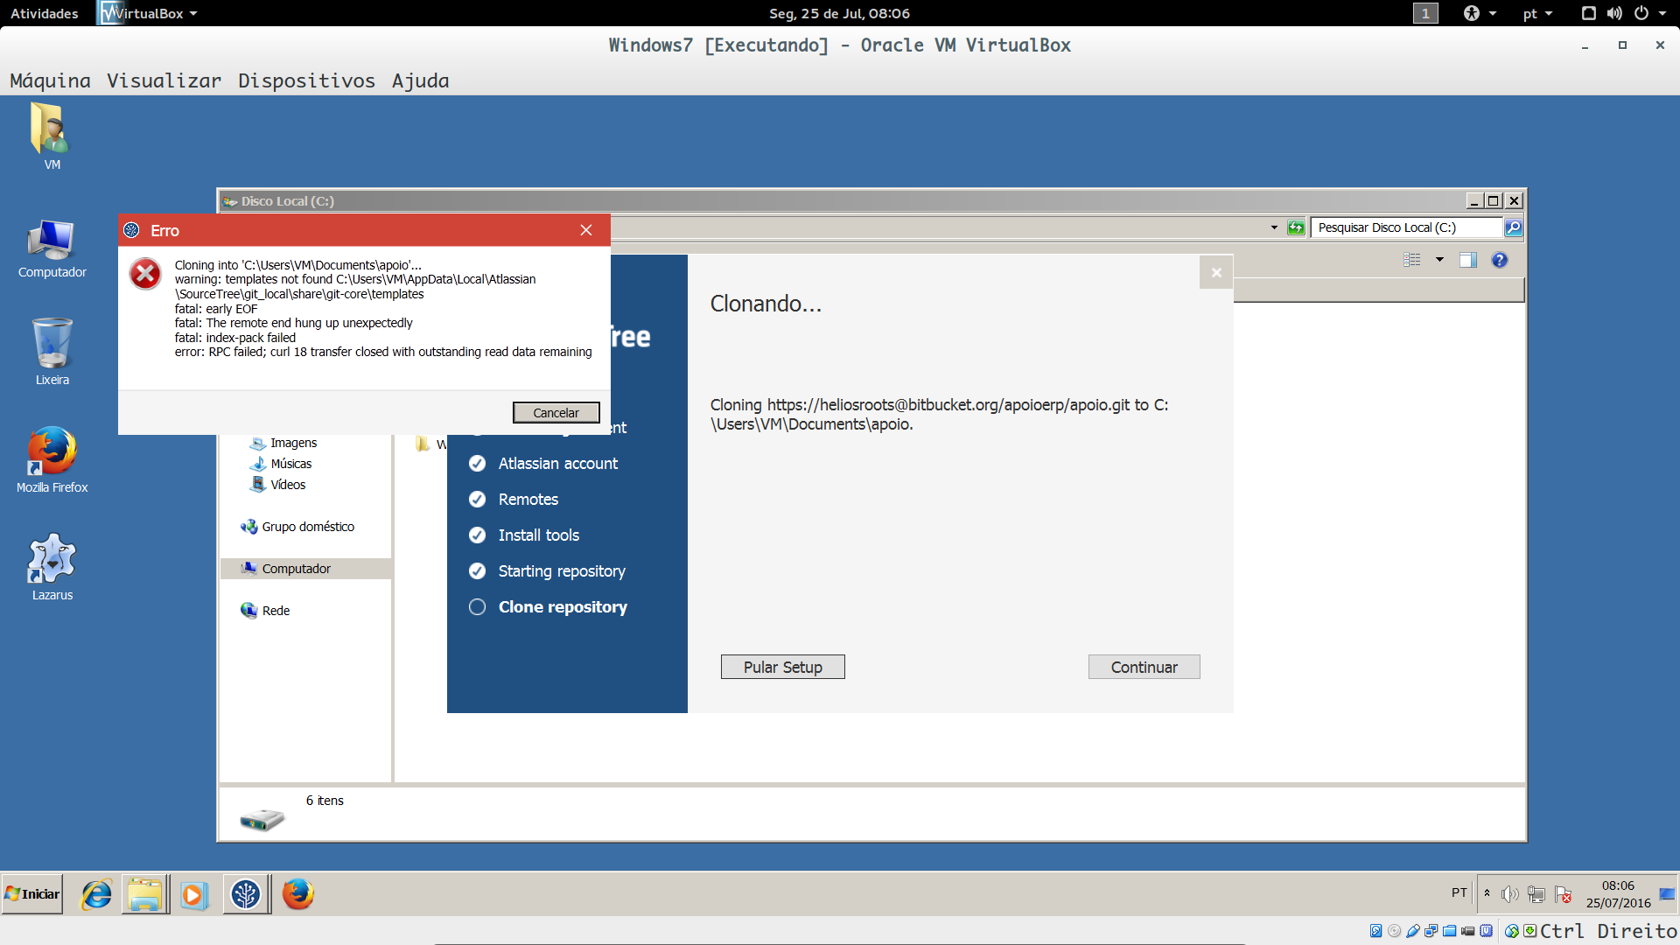
Task: Select the Clone repository setup step
Action: point(563,607)
